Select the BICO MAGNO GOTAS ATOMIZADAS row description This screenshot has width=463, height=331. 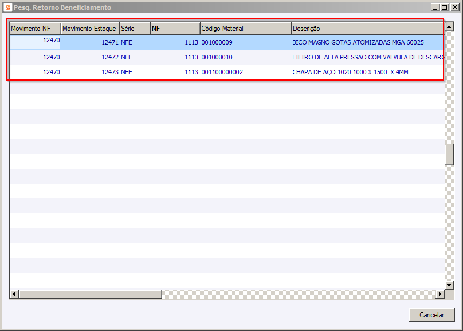coord(358,42)
